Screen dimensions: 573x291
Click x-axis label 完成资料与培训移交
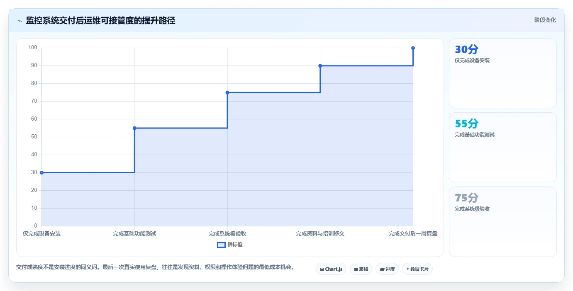tap(320, 234)
